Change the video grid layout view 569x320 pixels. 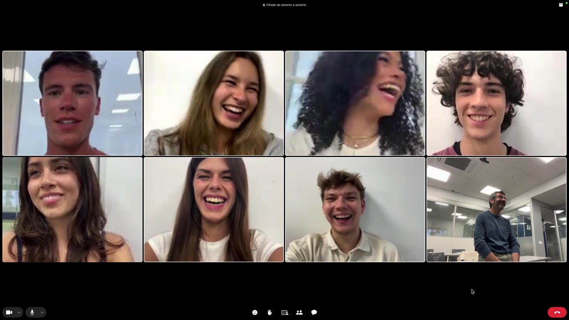click(561, 4)
